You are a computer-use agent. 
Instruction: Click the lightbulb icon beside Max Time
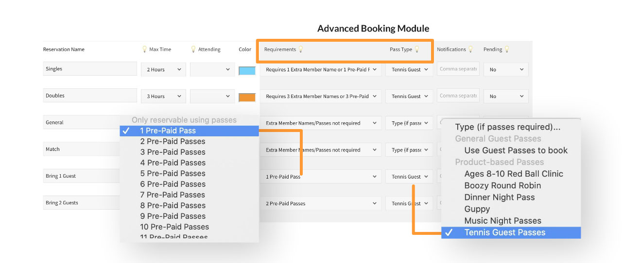144,49
